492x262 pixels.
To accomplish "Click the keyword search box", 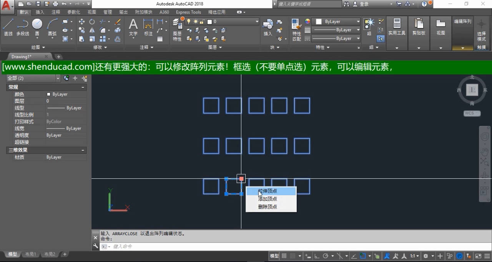I will pyautogui.click(x=309, y=4).
